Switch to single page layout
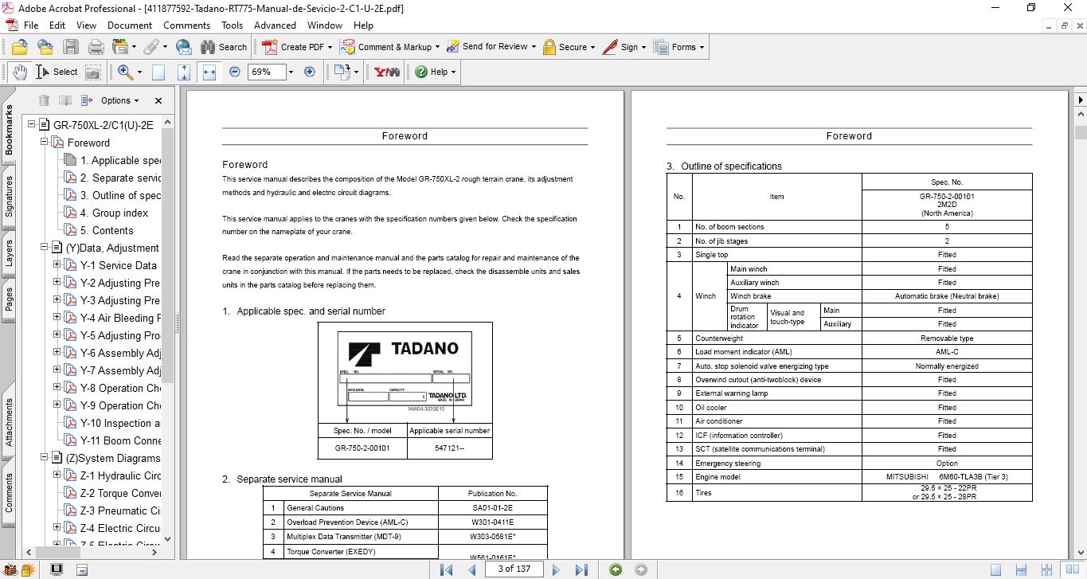Image resolution: width=1087 pixels, height=579 pixels. pos(995,569)
